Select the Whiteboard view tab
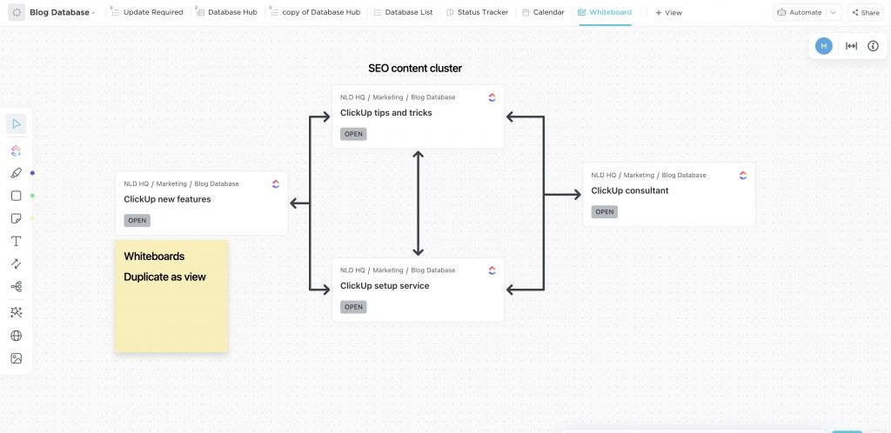Viewport: 891px width, 433px height. tap(605, 12)
